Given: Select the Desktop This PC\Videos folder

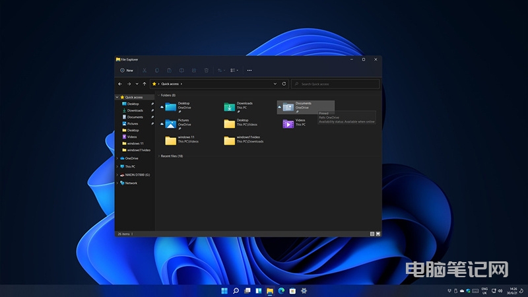Looking at the screenshot, I should 229,124.
